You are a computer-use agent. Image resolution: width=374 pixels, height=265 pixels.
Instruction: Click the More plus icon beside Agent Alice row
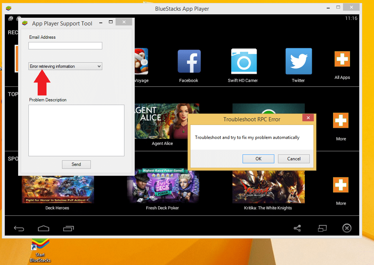[341, 120]
